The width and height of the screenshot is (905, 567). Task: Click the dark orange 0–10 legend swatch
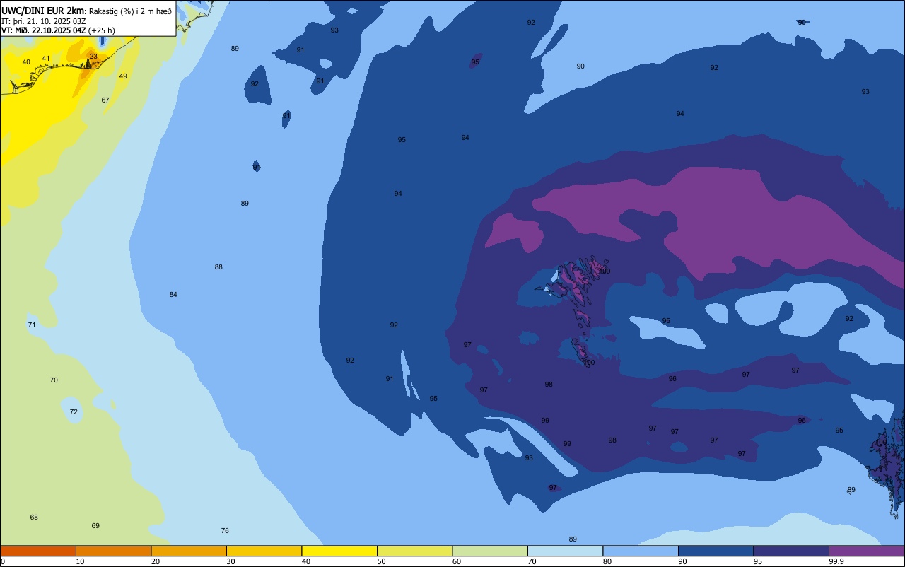click(x=38, y=551)
